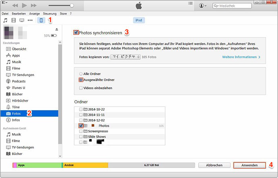
Task: Open Bücher under Auf meinem Gerät
Action: (x=29, y=154)
